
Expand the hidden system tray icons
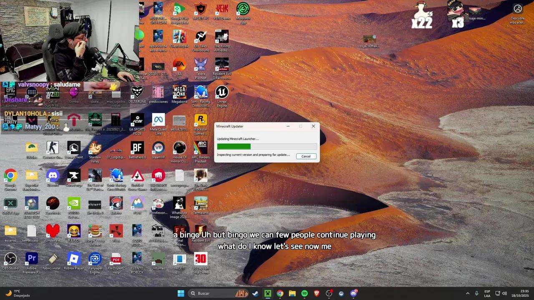pyautogui.click(x=467, y=293)
